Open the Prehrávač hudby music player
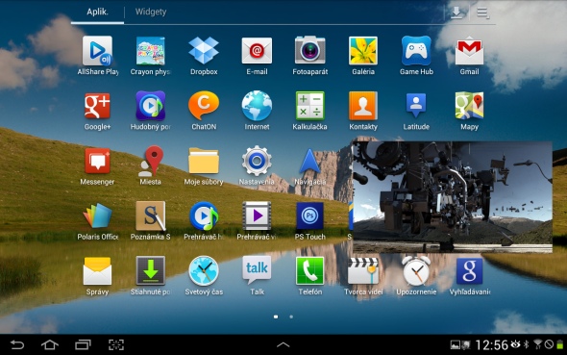Screen dimensions: 567x355 [204, 216]
